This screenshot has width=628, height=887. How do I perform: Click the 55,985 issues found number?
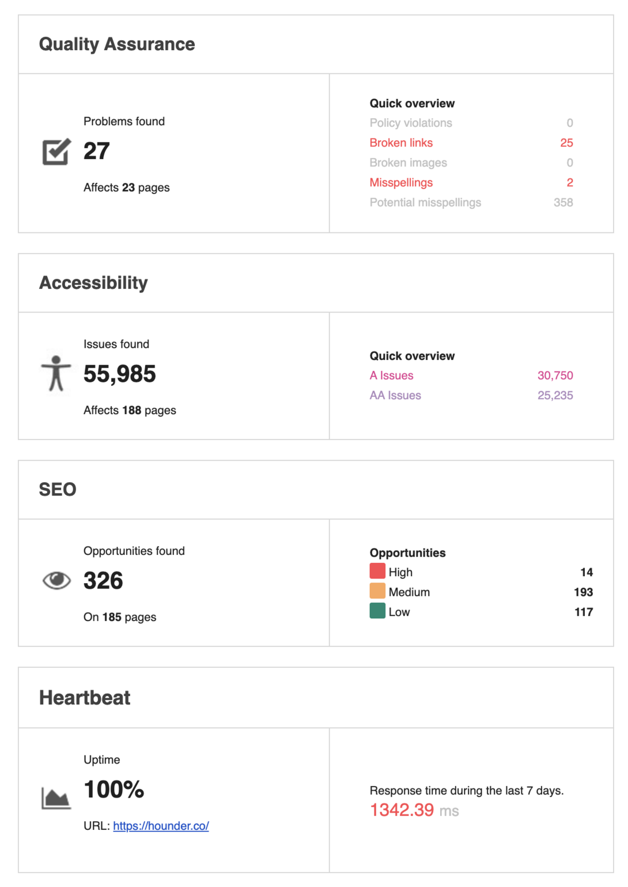(x=120, y=374)
